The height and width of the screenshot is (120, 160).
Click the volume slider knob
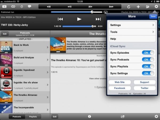click(92, 12)
